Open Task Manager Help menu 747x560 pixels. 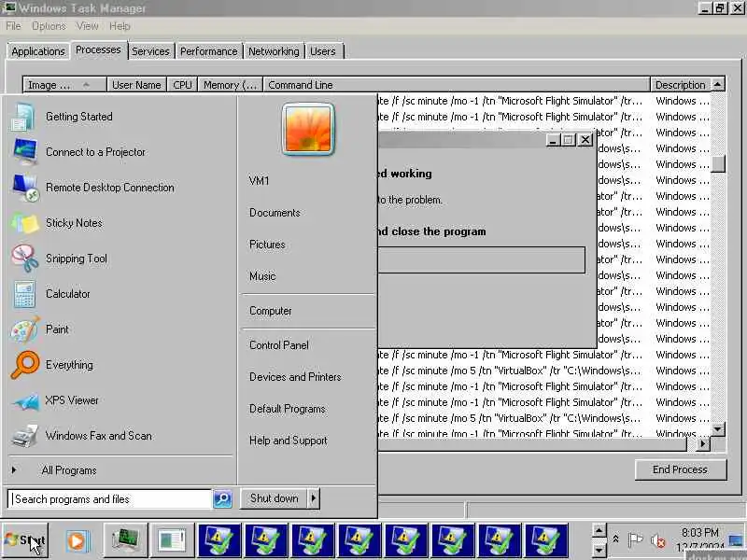click(120, 26)
